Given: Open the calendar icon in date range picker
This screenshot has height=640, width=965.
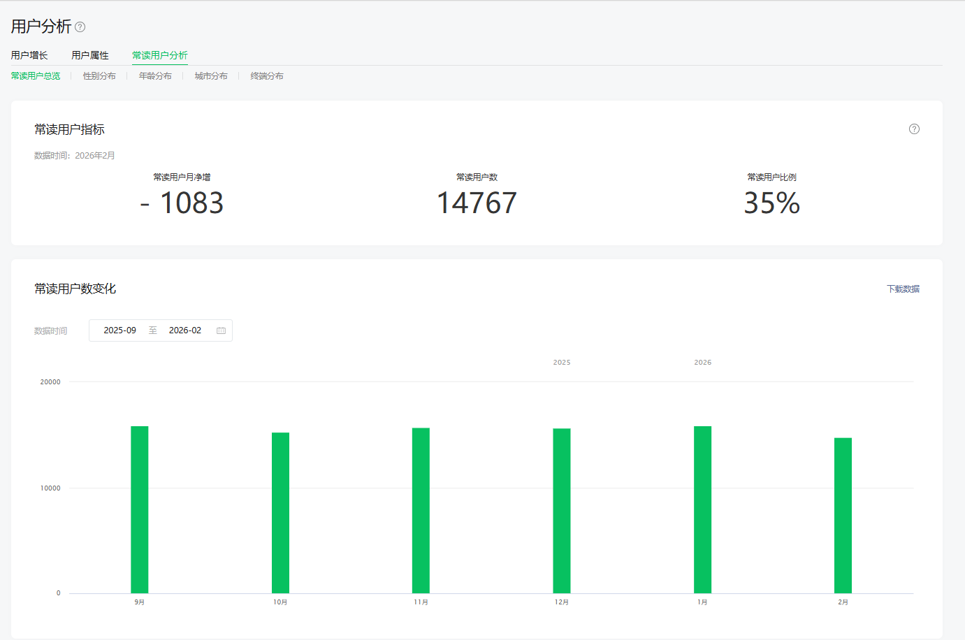Looking at the screenshot, I should tap(221, 330).
